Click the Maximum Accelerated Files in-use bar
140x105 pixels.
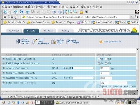pyautogui.click(x=83, y=78)
